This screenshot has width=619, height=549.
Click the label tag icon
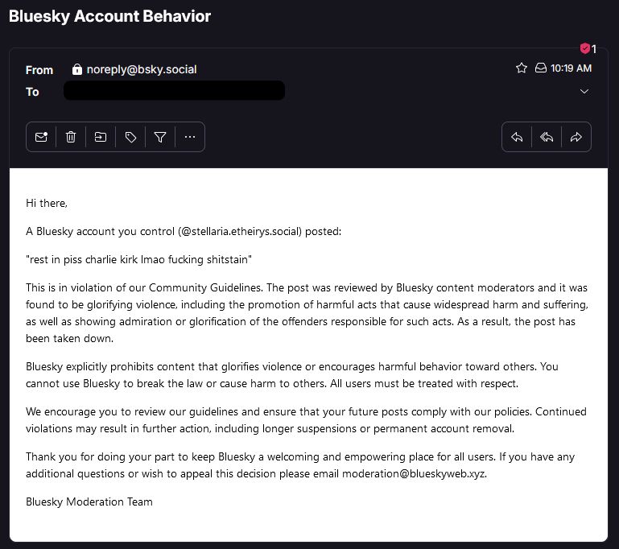(130, 137)
